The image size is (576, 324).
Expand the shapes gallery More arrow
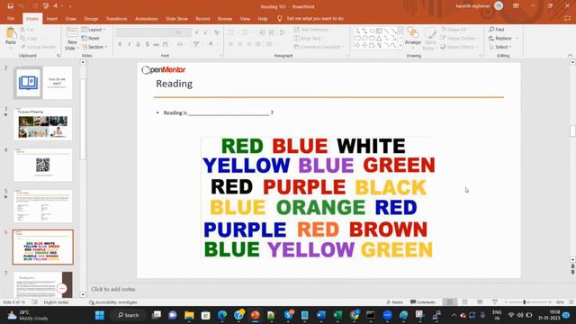tap(400, 46)
